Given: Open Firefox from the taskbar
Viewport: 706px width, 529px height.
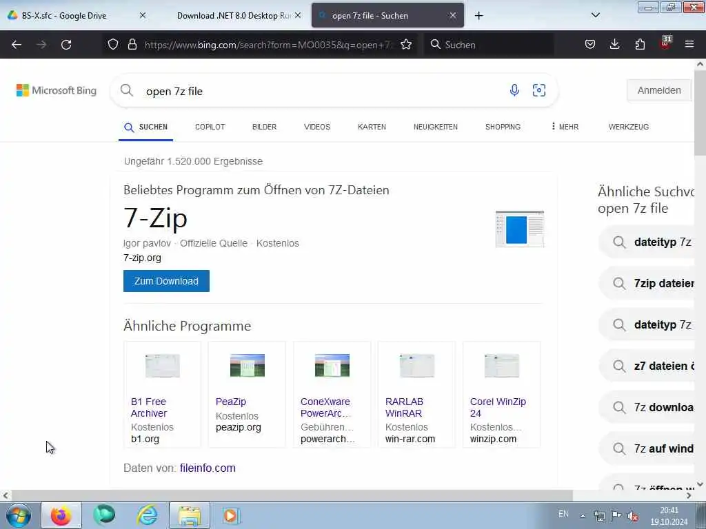Looking at the screenshot, I should click(61, 515).
